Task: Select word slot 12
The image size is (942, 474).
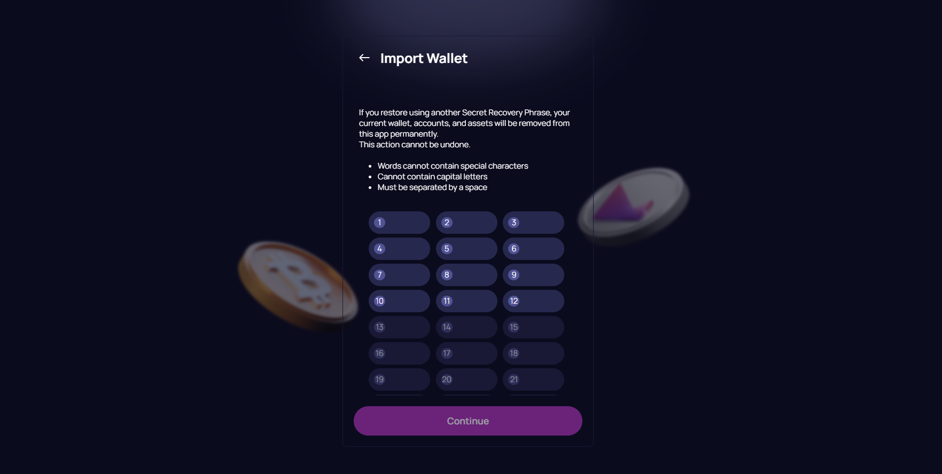Action: pos(533,301)
